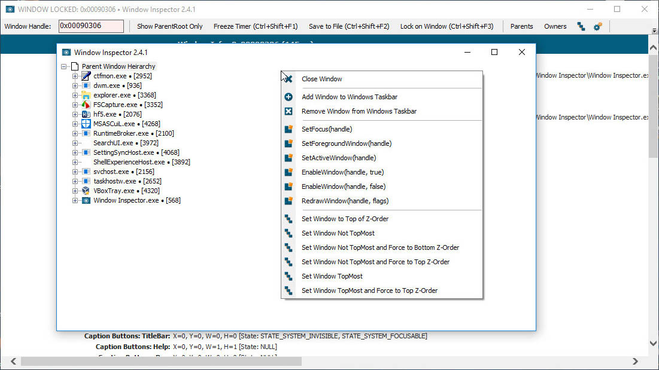Click the MSASCuiL.exe shield icon

click(86, 124)
